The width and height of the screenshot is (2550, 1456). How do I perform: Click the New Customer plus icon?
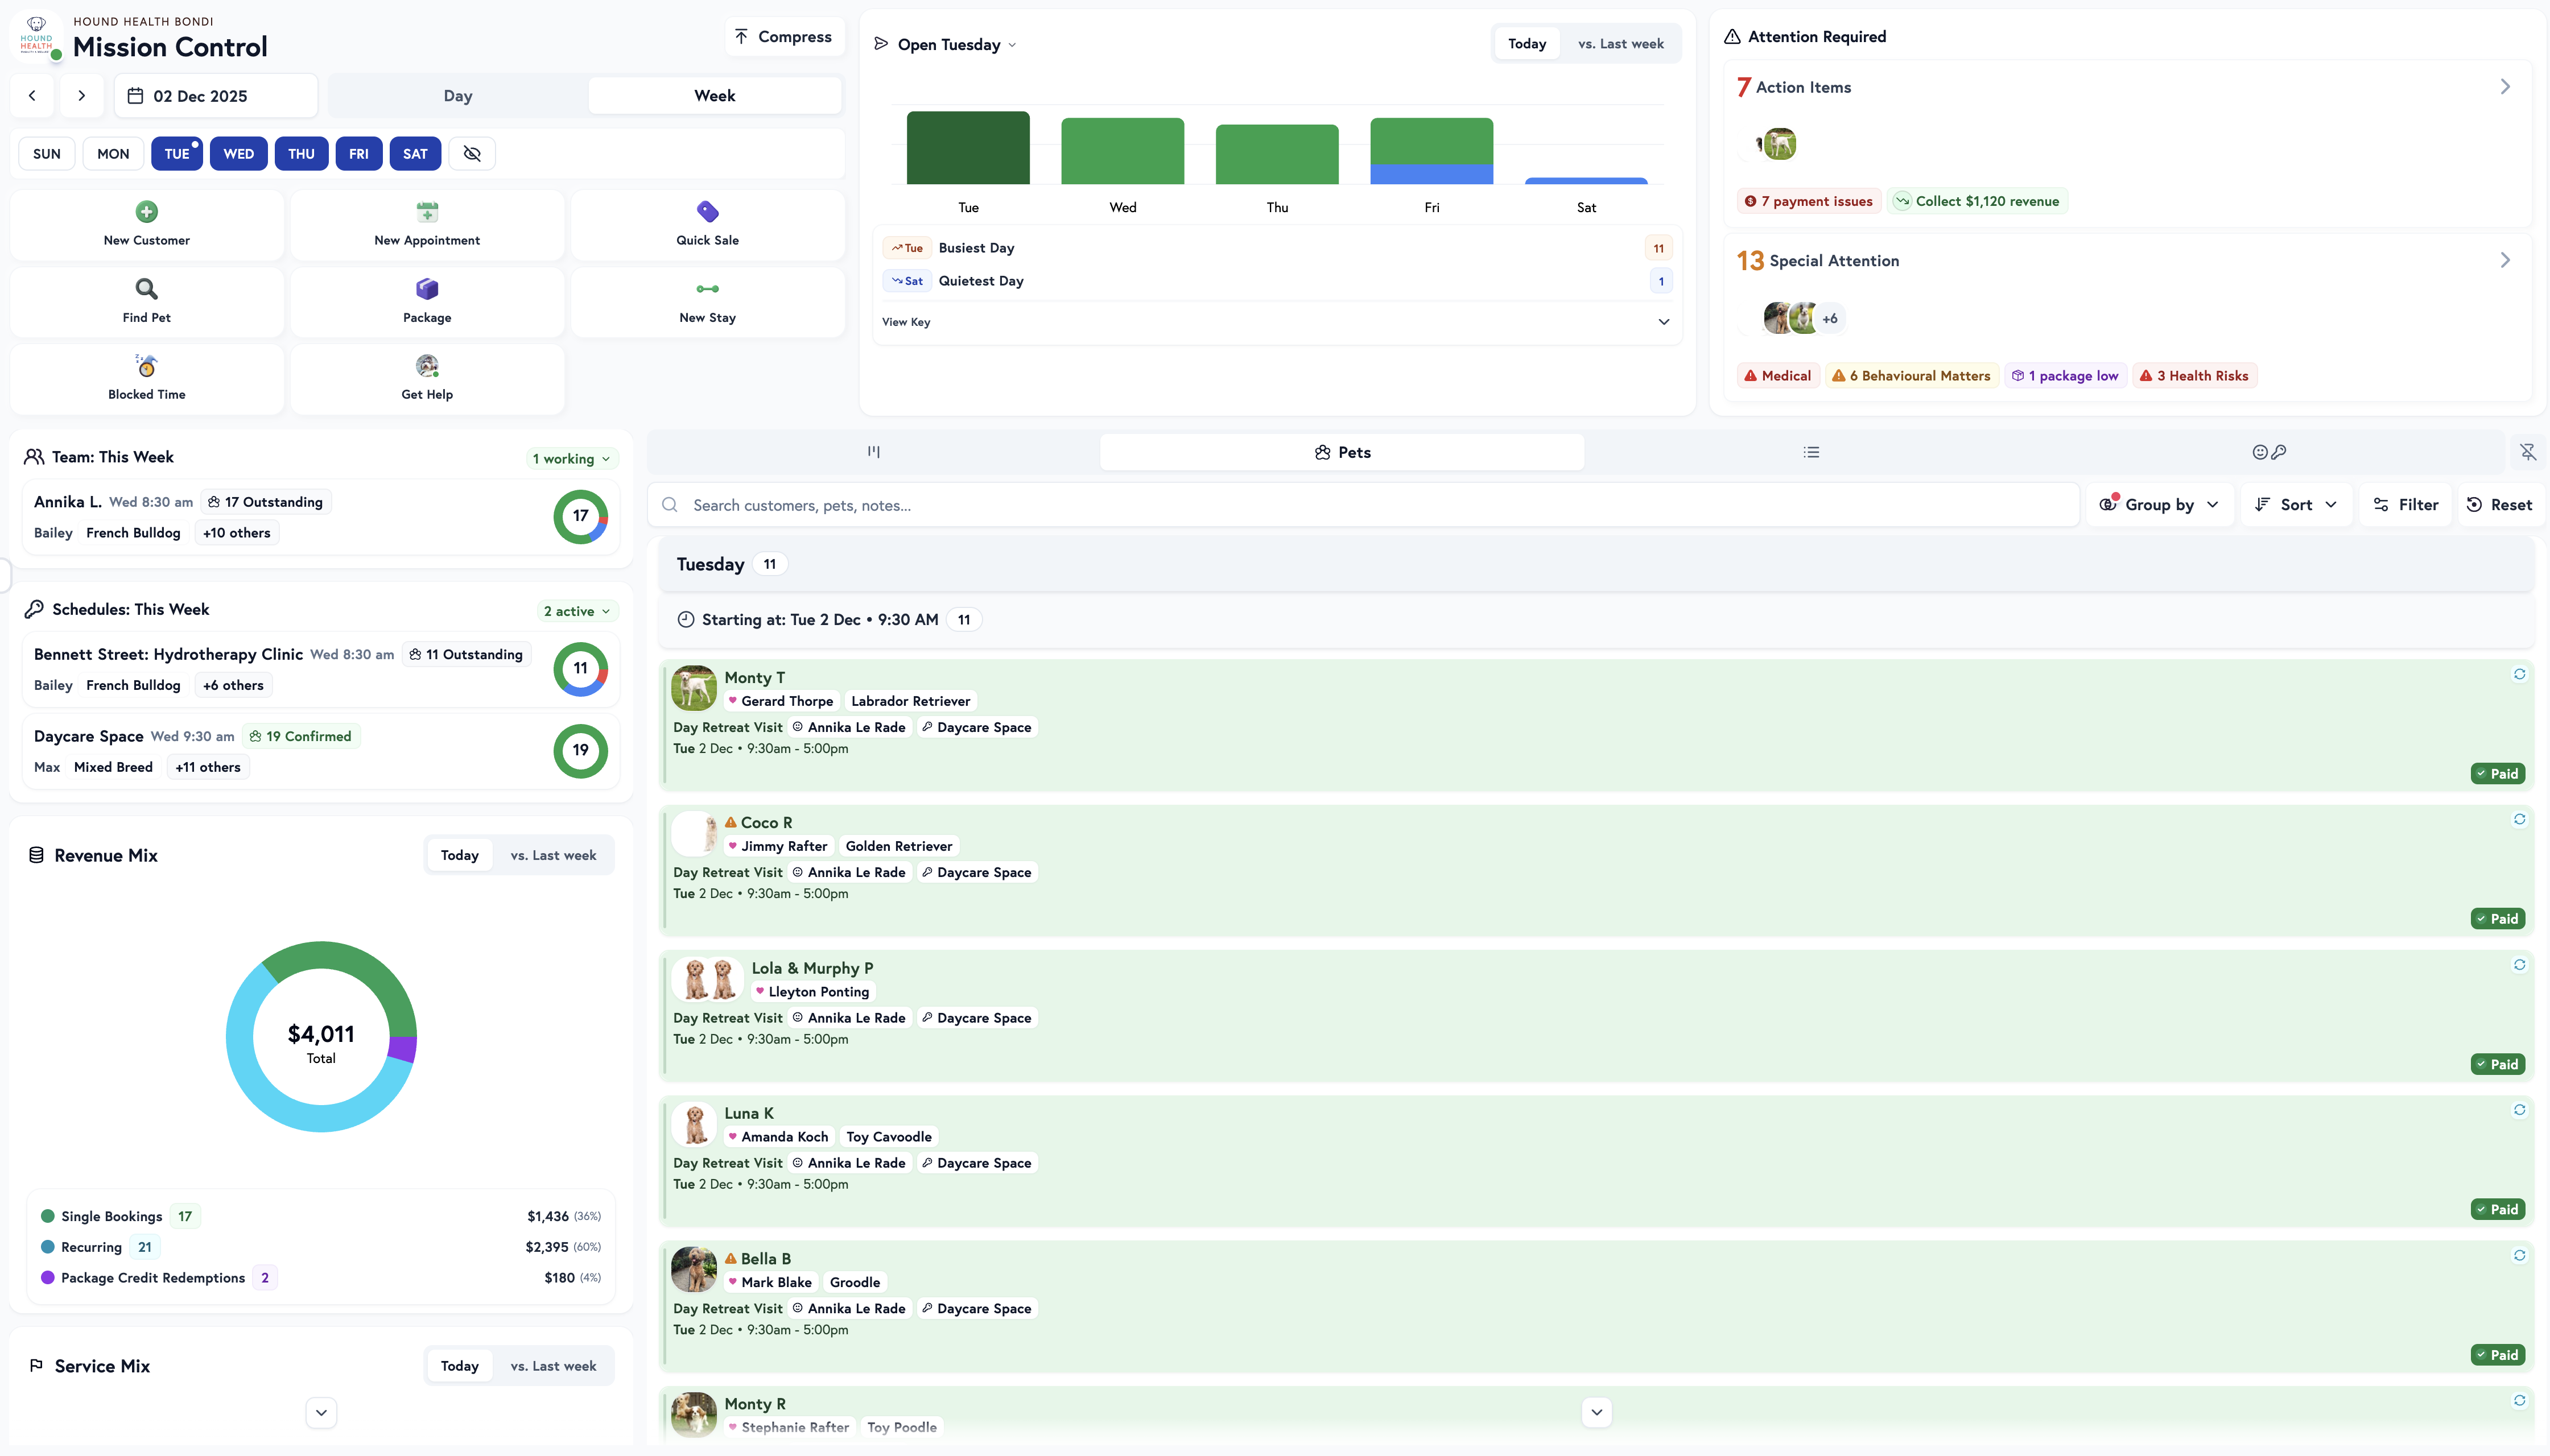pyautogui.click(x=146, y=212)
